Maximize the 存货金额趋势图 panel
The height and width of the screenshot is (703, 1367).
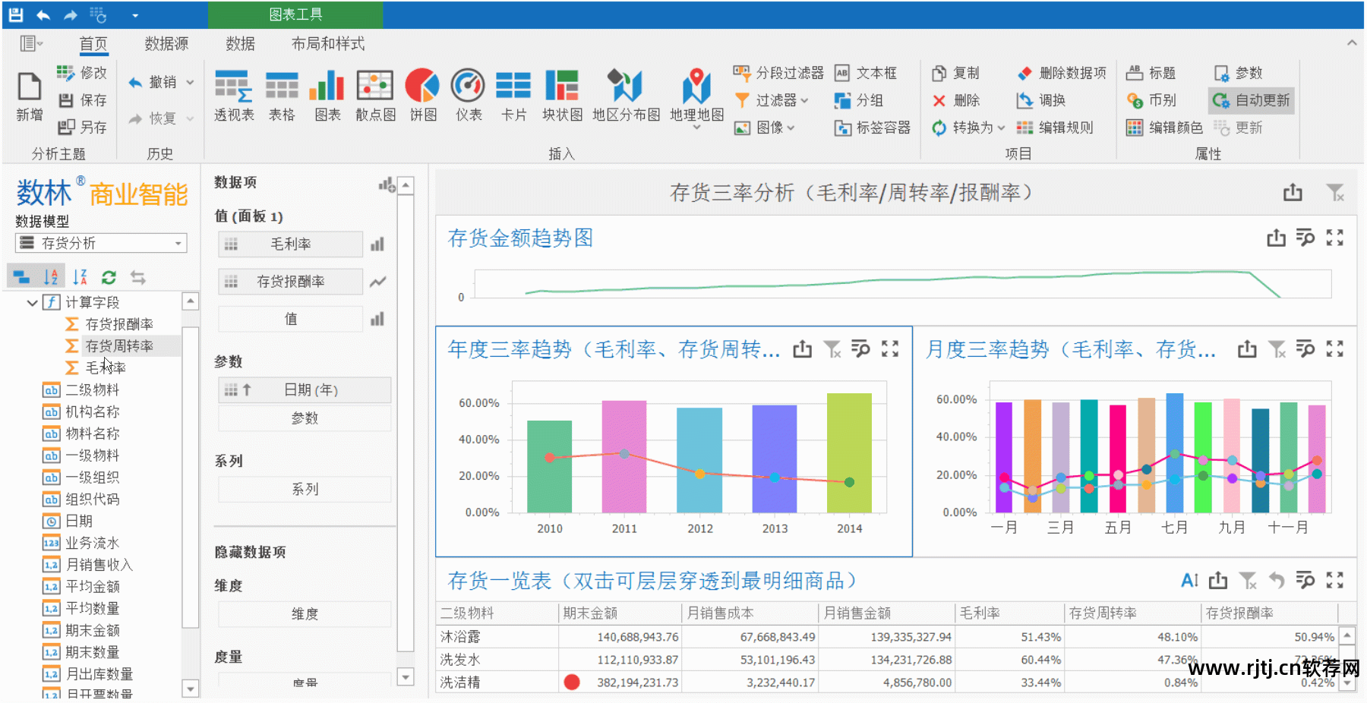pos(1334,238)
